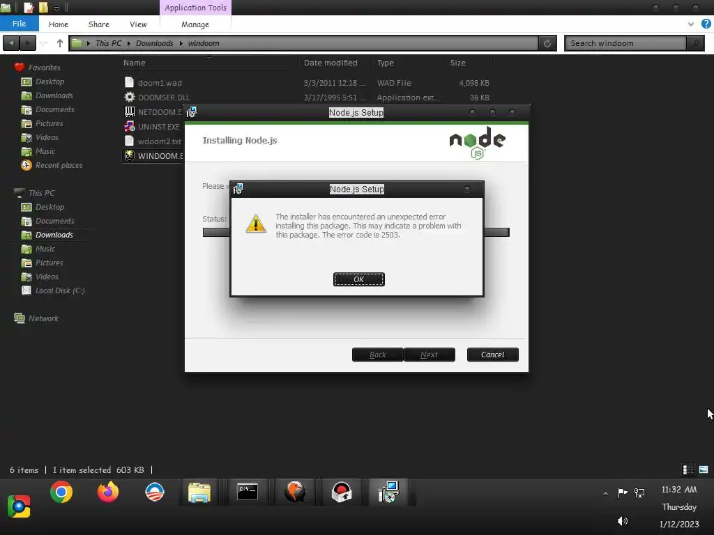Click the Node.js Setup title bar installer icon
714x535 pixels.
192,112
